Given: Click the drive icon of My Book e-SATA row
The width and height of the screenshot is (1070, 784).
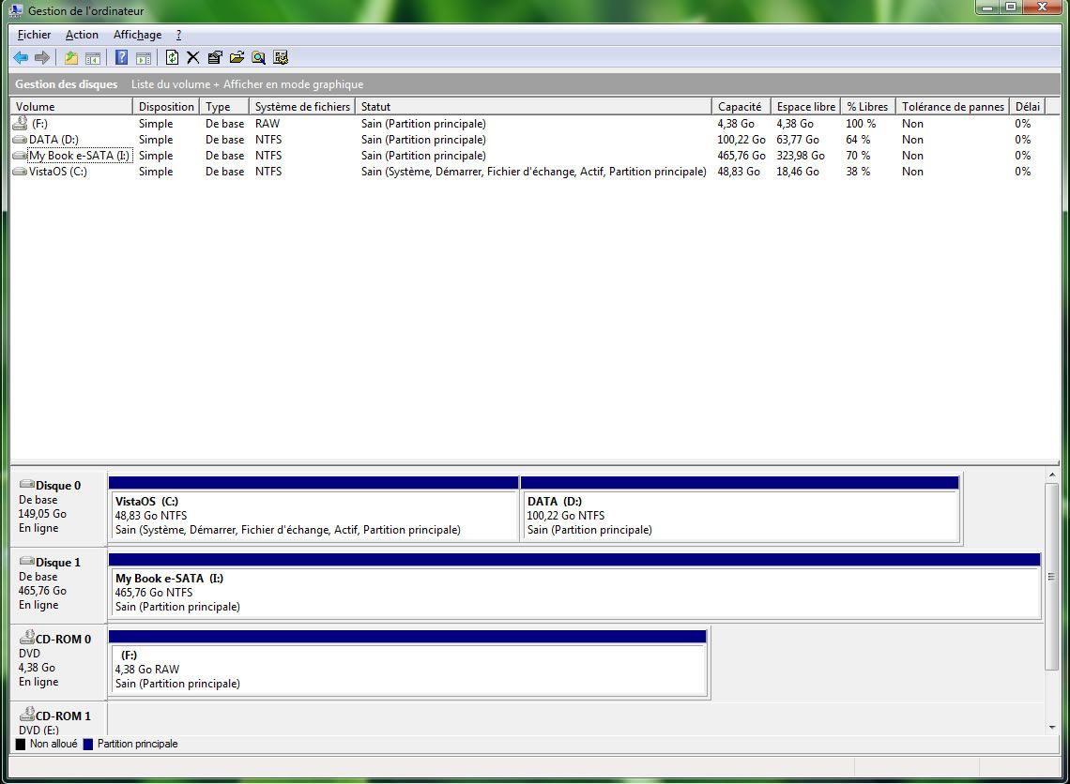Looking at the screenshot, I should pyautogui.click(x=20, y=156).
